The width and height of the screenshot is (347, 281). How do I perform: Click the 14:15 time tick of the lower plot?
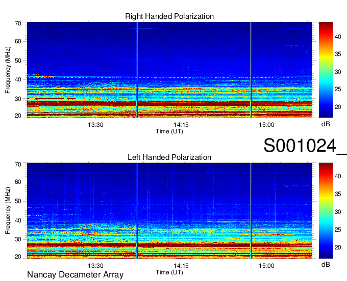tap(181, 266)
